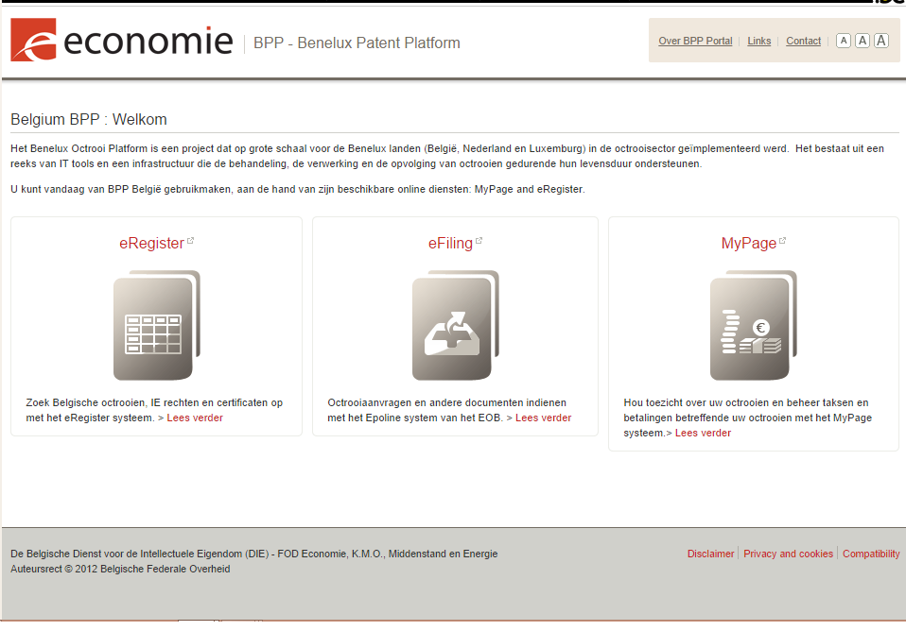Viewport: 906px width, 631px height.
Task: Click the external link icon beside eRegister
Action: click(191, 241)
